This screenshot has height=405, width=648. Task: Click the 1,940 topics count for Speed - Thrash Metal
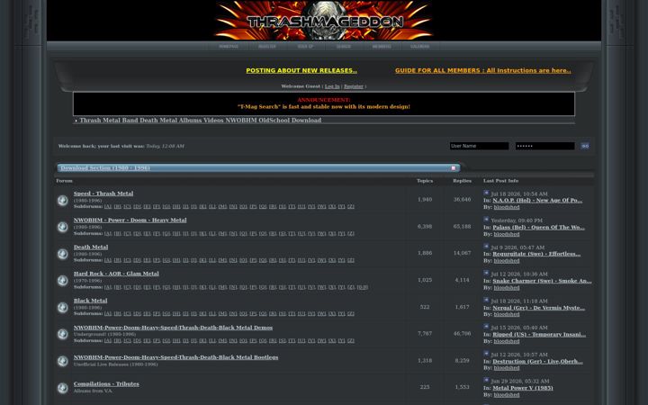[425, 200]
